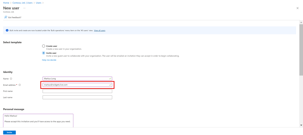
Task: Open Contoso, Ltd. | Users breadcrumb
Action: tap(22, 3)
